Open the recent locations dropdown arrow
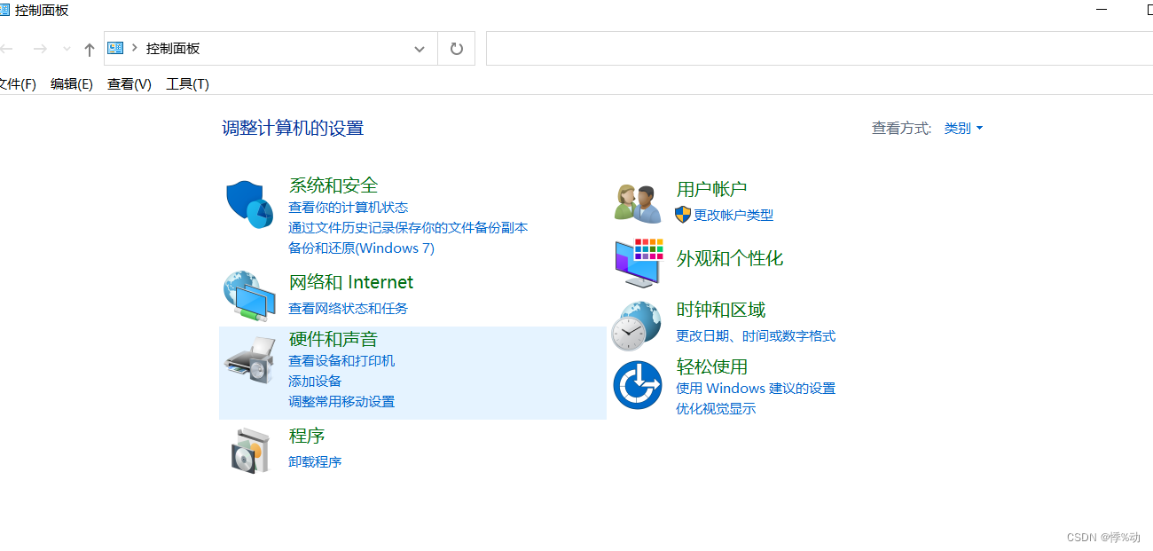 click(x=67, y=50)
